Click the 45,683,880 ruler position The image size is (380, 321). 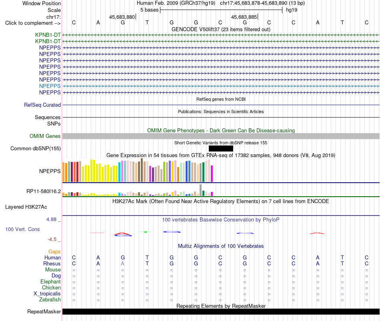point(122,17)
